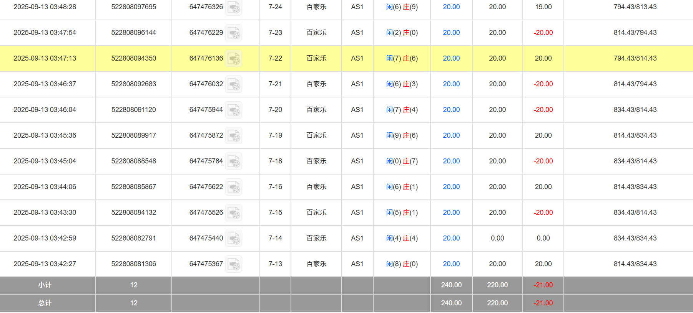The image size is (693, 313).
Task: Click timestamp 2025-09-13 03:43:30
Action: point(45,213)
